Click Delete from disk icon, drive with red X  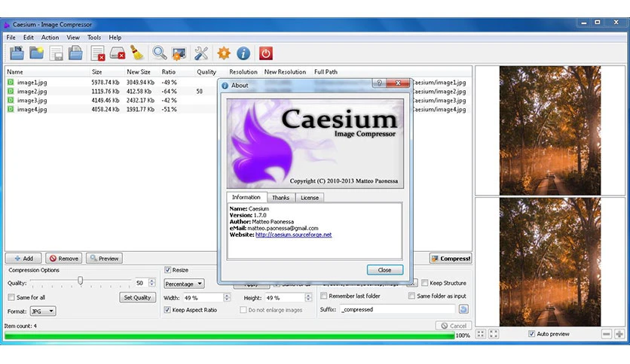click(x=118, y=53)
